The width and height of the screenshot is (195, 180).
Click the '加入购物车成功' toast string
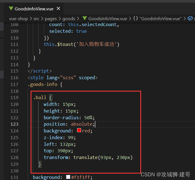tap(97, 44)
